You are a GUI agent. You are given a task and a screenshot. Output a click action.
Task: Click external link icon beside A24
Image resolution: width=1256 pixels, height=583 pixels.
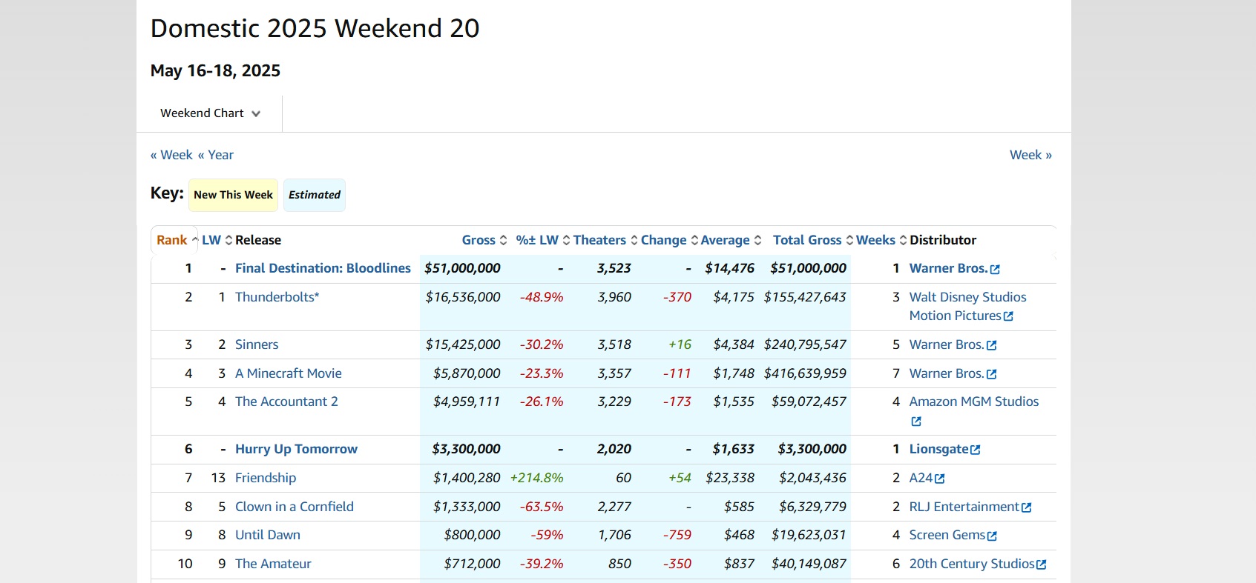tap(940, 479)
